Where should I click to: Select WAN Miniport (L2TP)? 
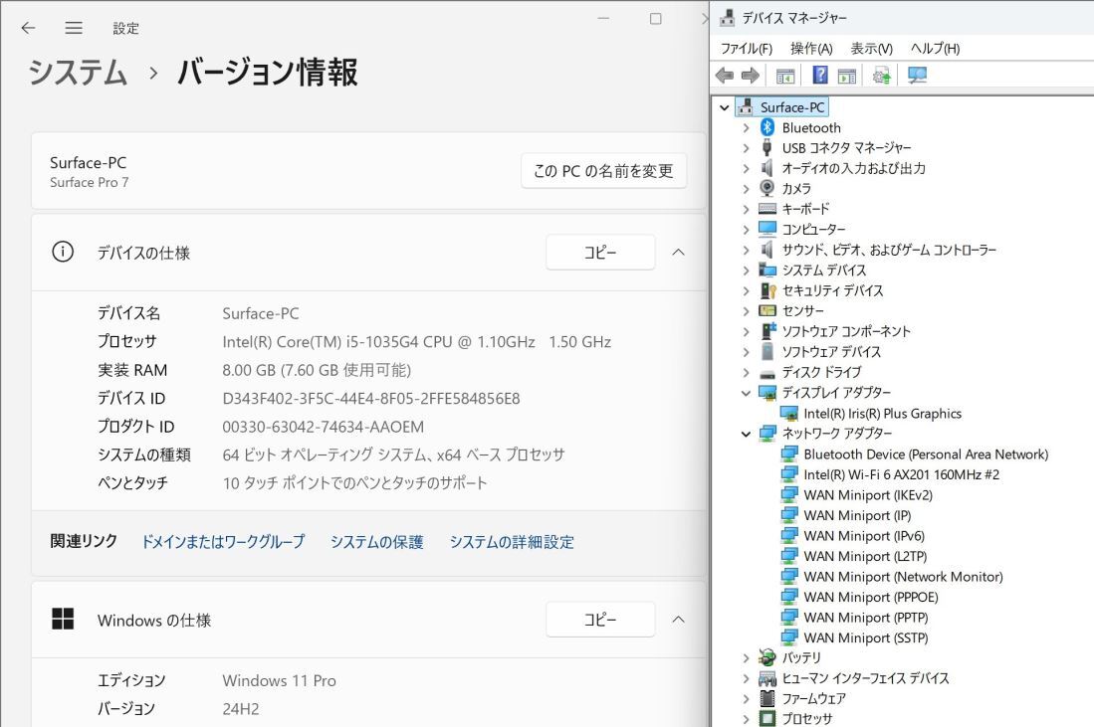point(865,556)
